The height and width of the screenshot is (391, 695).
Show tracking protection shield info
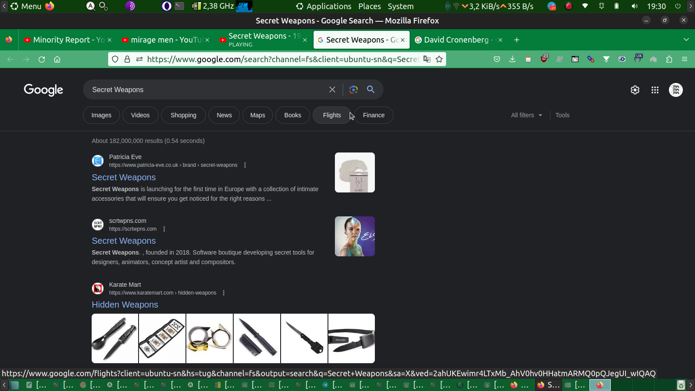click(115, 60)
